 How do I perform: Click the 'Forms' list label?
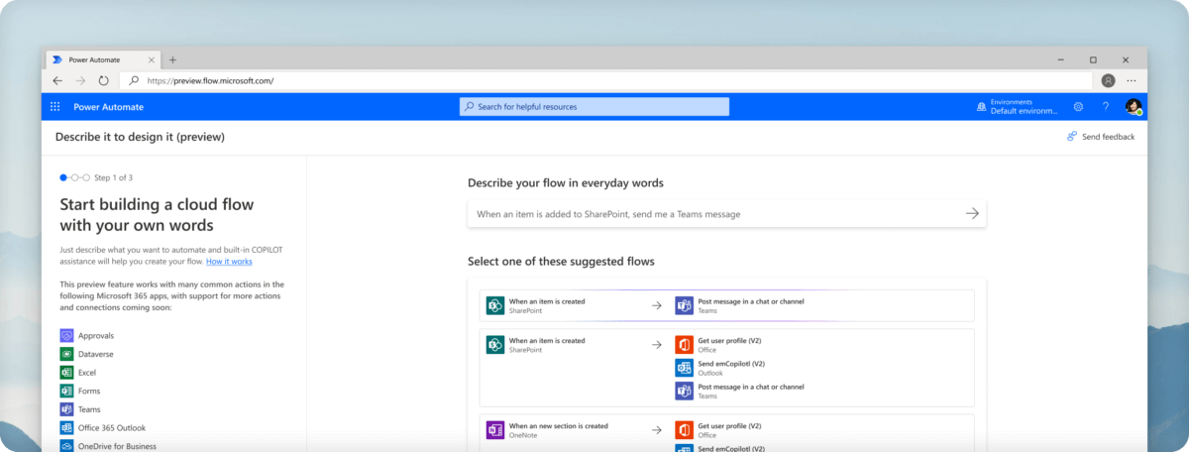89,391
